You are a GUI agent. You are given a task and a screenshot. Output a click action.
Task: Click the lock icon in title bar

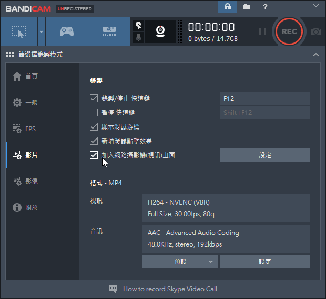coord(228,7)
